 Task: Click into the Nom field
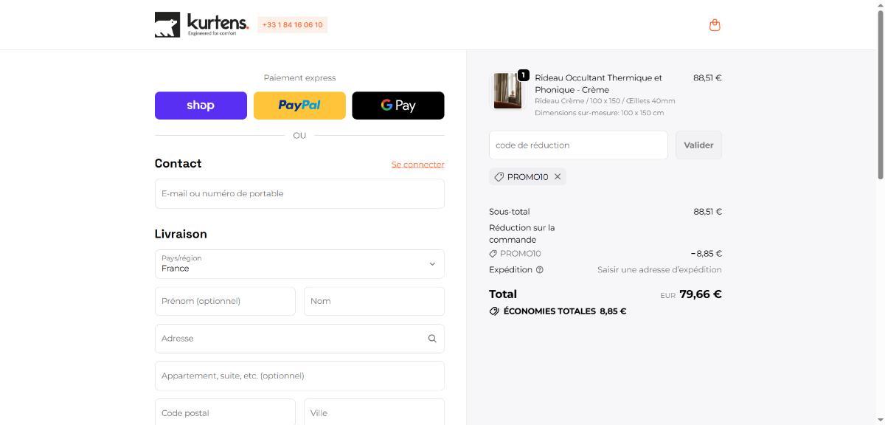[374, 301]
